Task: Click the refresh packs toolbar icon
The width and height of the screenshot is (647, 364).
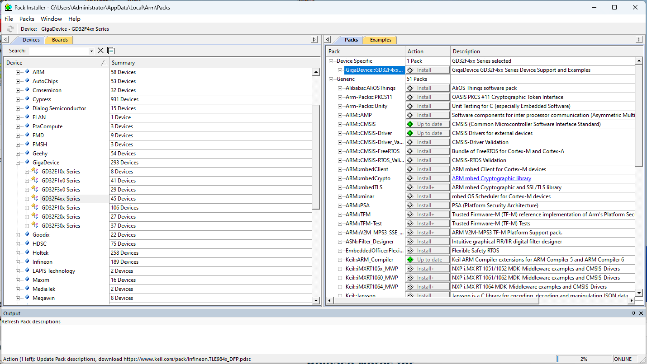Action: pos(10,29)
